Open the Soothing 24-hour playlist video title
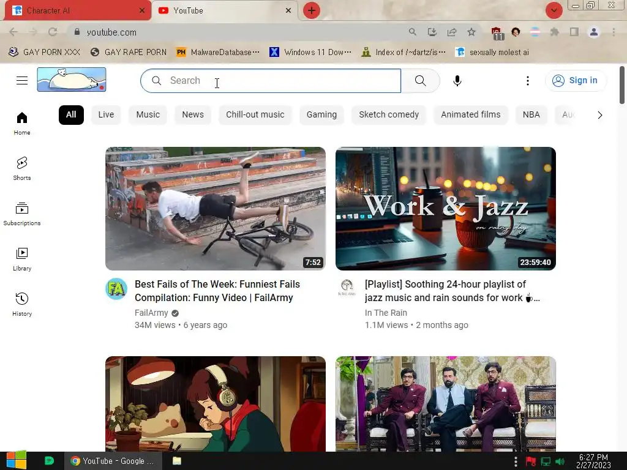This screenshot has width=627, height=470. (452, 291)
